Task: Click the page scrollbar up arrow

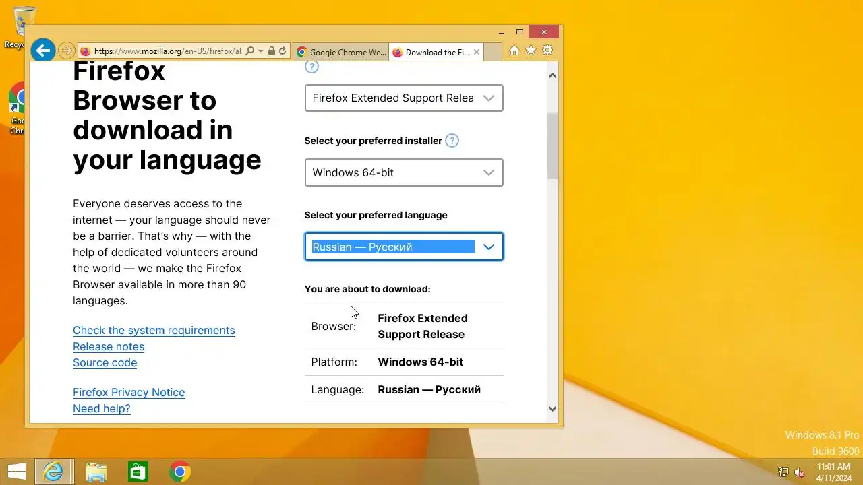Action: [552, 75]
